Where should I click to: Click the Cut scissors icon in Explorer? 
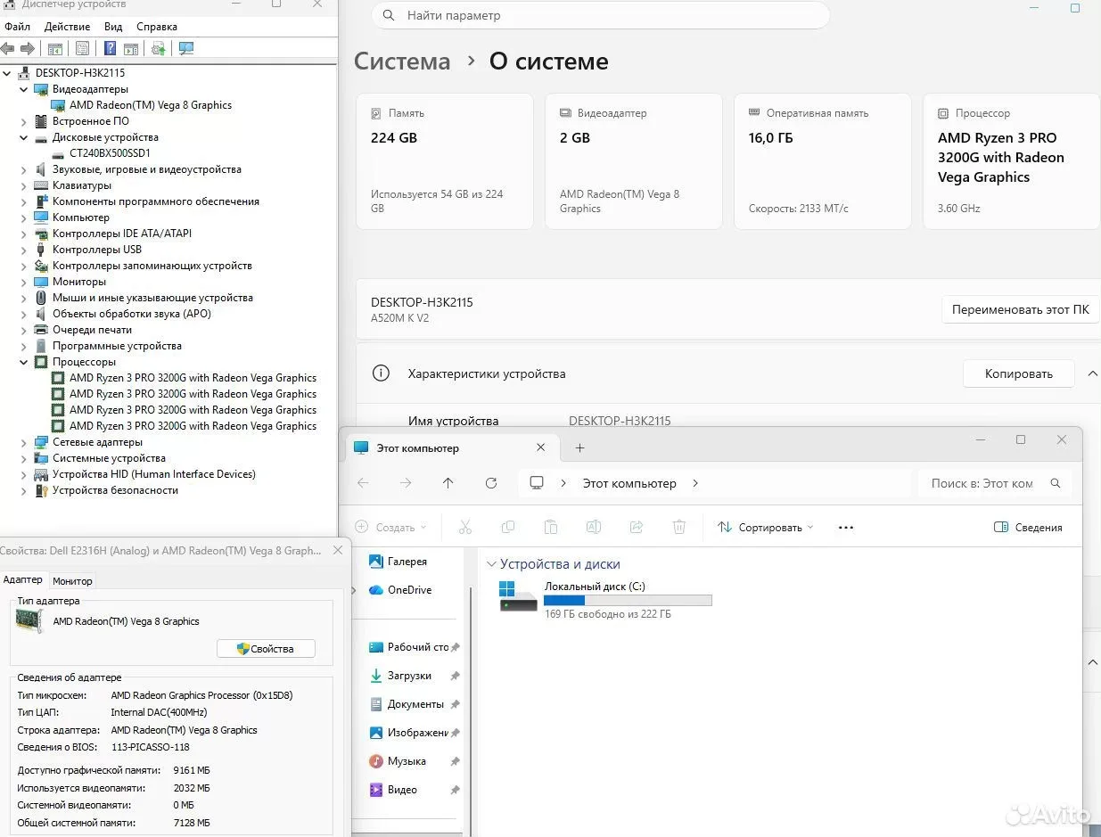(x=465, y=527)
